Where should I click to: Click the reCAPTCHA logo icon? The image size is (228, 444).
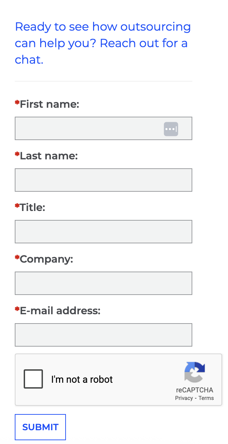point(195,372)
